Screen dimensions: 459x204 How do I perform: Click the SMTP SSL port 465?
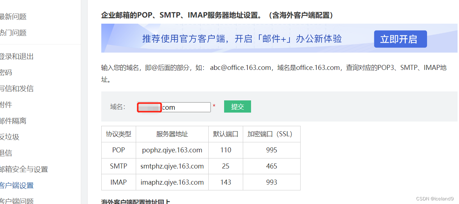pyautogui.click(x=272, y=166)
